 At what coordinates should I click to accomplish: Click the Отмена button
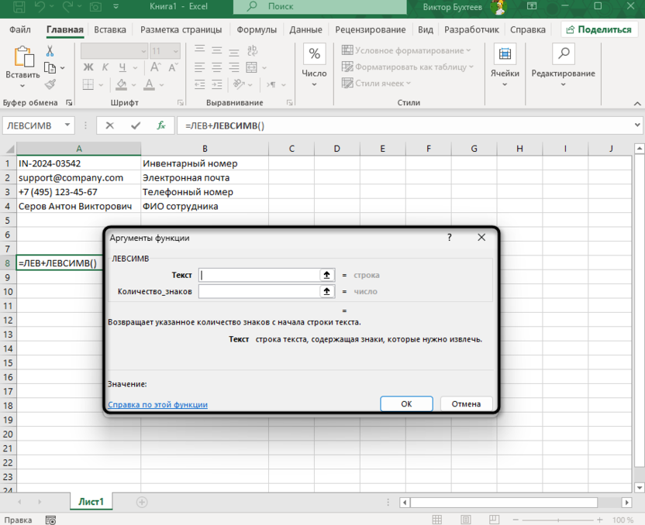click(466, 403)
